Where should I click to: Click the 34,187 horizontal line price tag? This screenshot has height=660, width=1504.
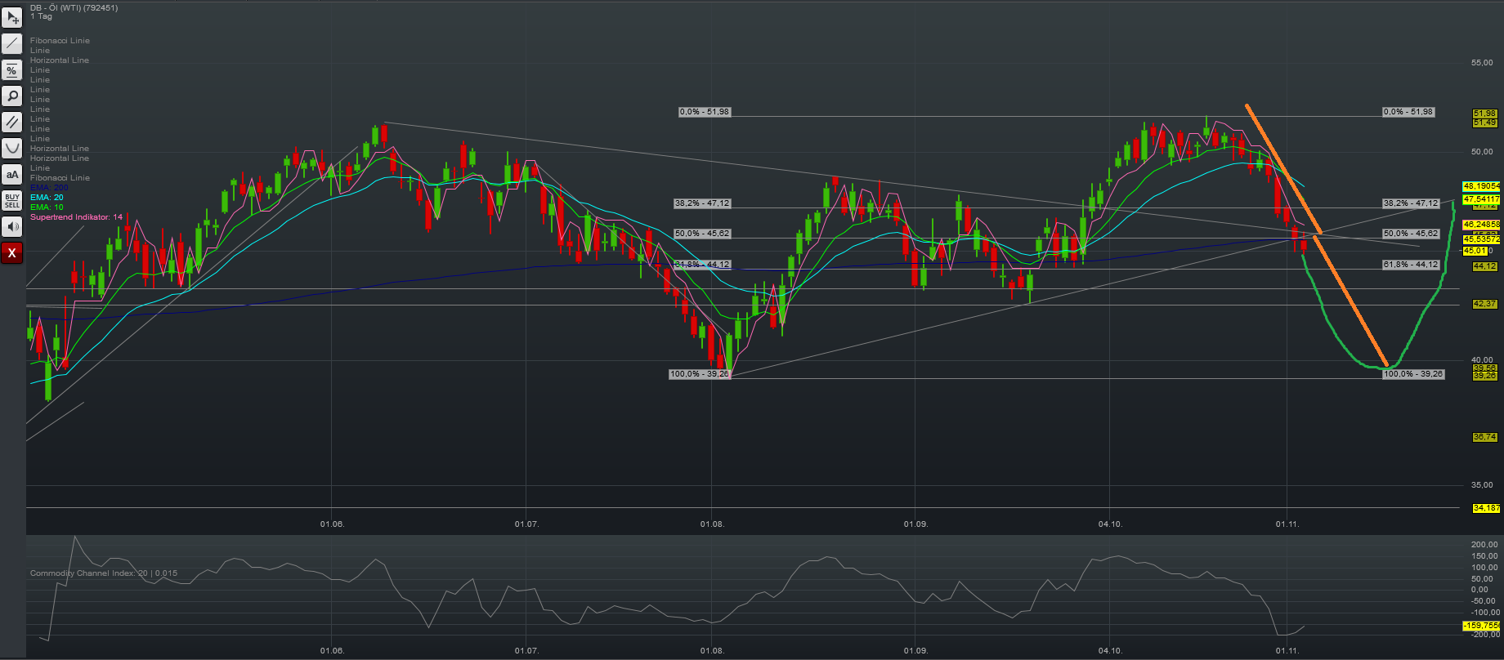pos(1486,508)
